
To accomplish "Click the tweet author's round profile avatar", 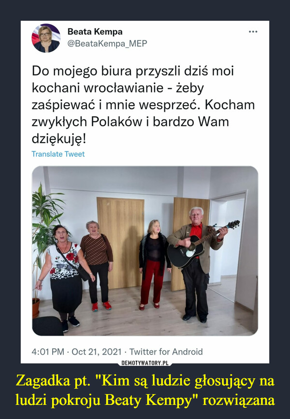I will pos(46,38).
